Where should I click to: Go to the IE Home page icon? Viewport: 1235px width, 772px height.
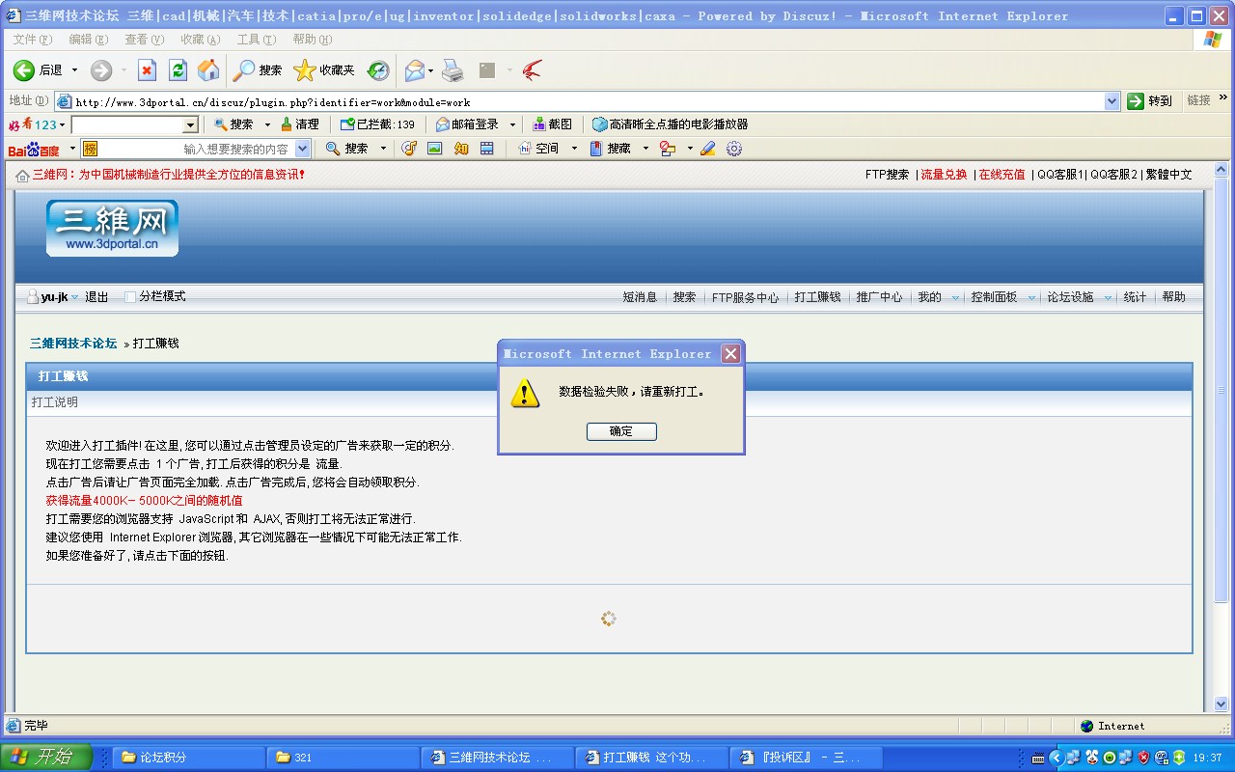(208, 70)
